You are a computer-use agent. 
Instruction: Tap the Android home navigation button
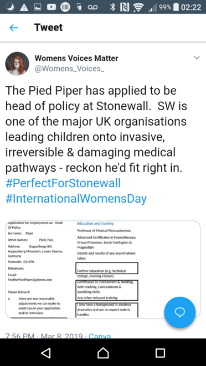(103, 353)
